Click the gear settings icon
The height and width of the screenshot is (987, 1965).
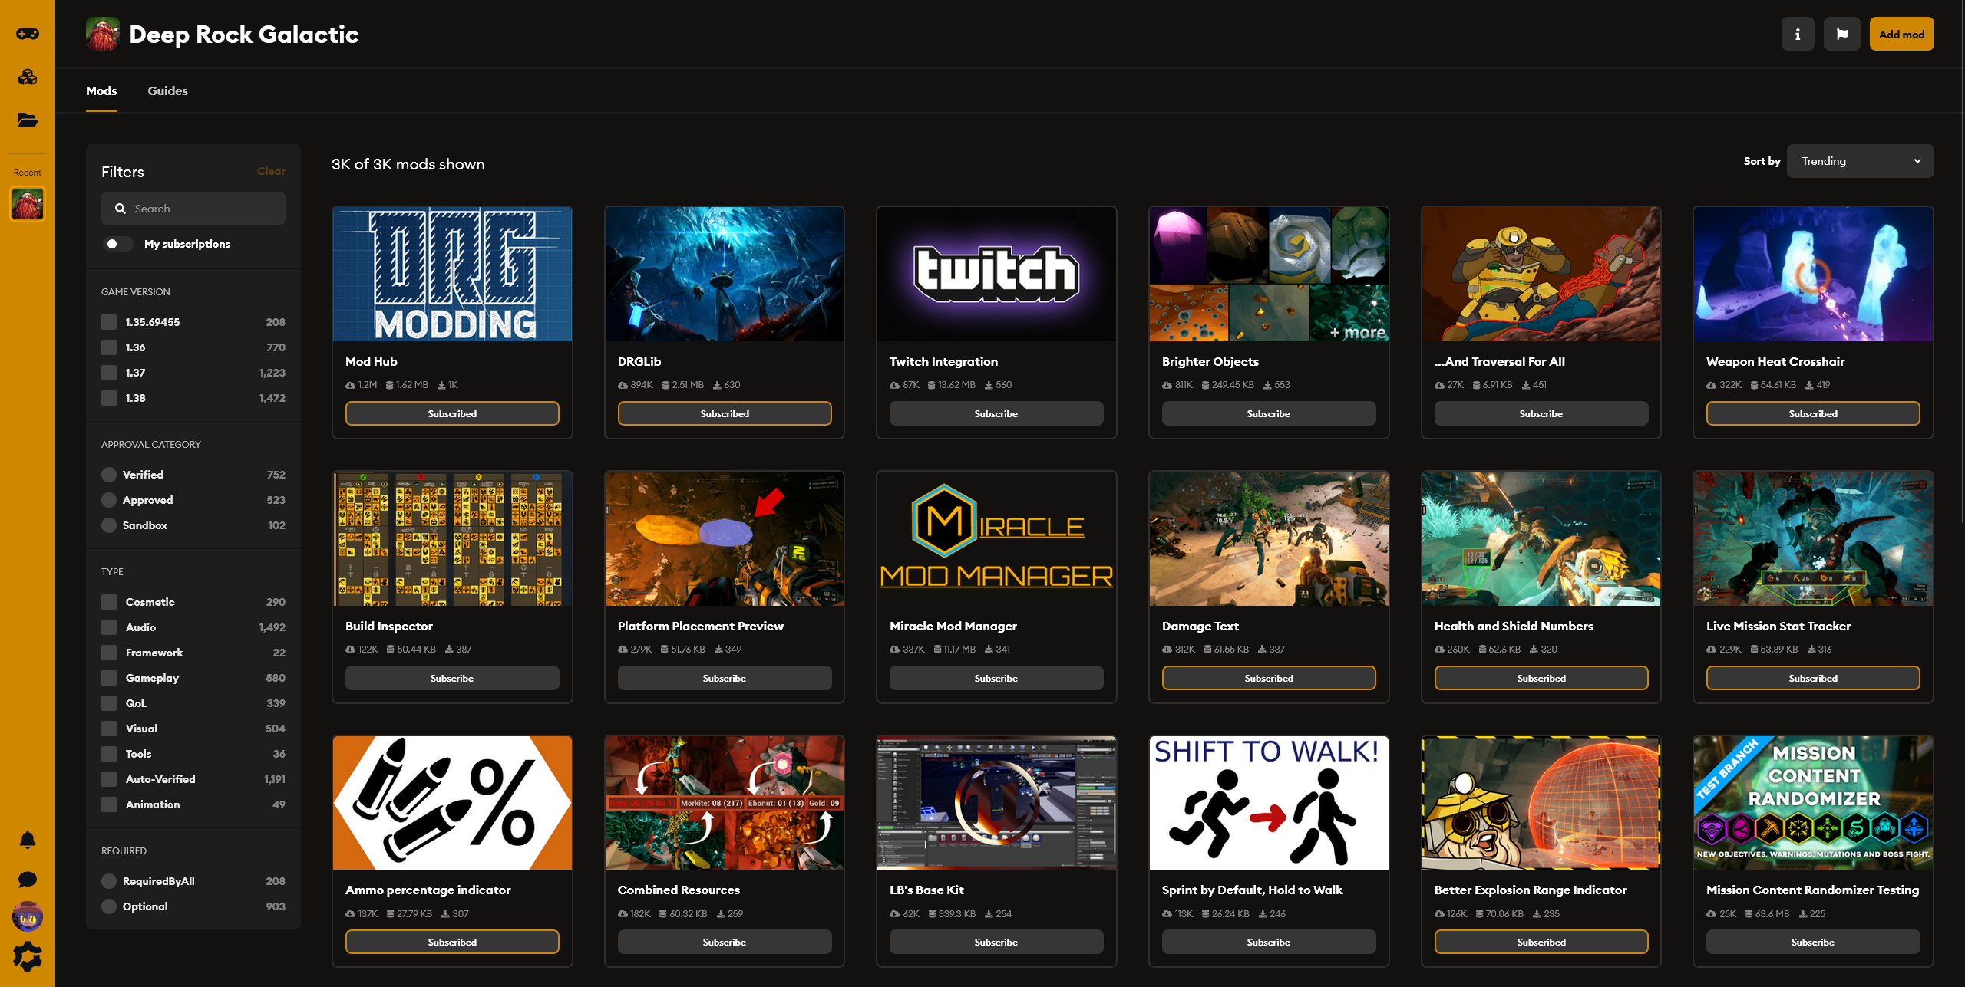(28, 956)
